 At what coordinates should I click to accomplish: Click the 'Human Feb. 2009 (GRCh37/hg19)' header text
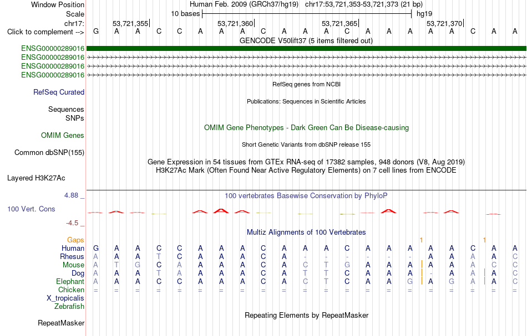tap(244, 4)
